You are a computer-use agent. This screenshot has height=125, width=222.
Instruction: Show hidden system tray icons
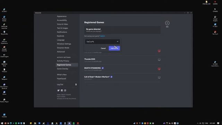[x=198, y=123]
